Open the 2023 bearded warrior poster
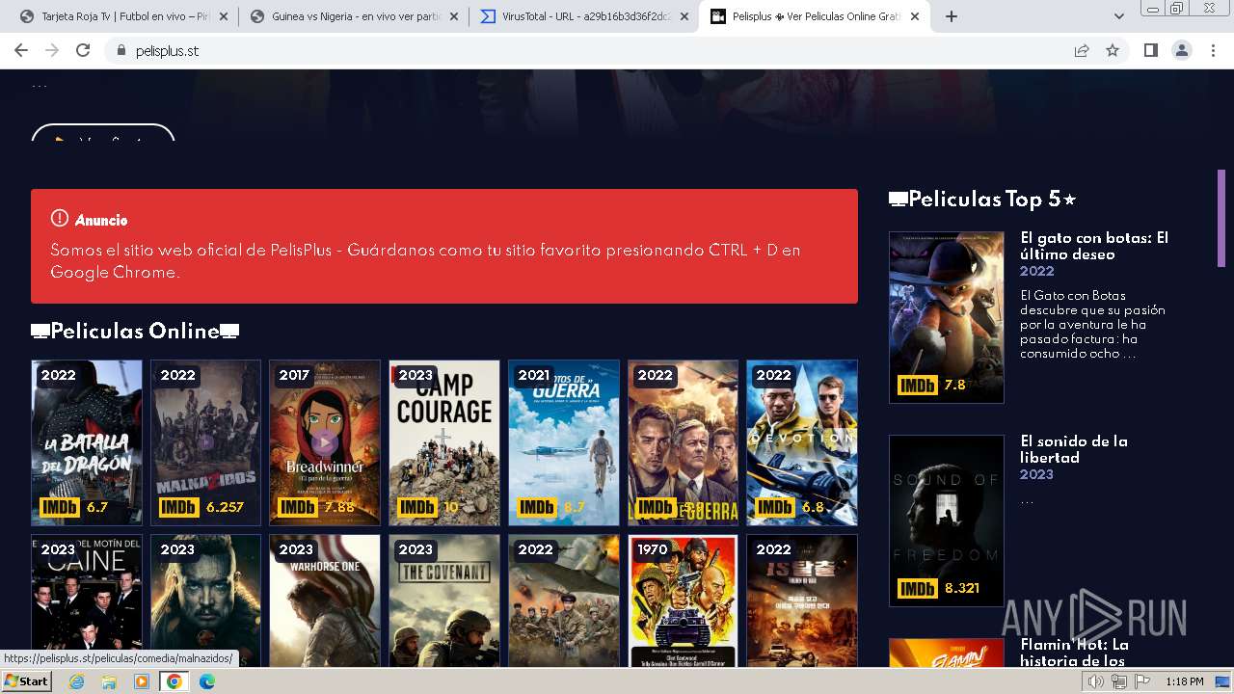Viewport: 1234px width, 694px height. pos(205,601)
